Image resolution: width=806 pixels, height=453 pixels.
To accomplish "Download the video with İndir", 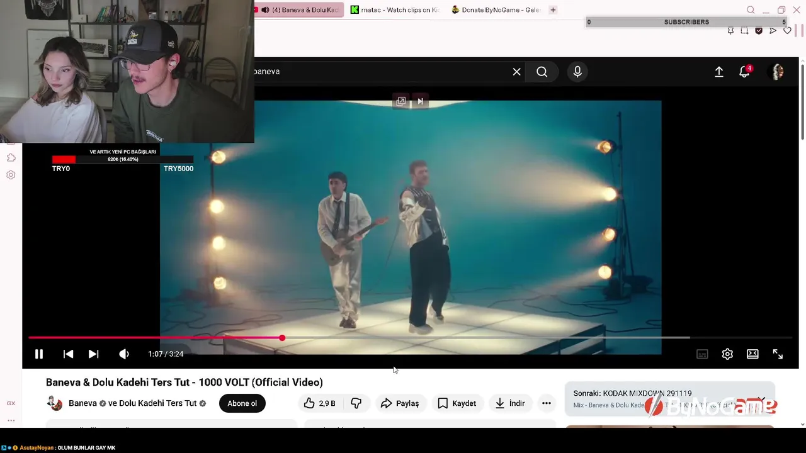I will [x=510, y=403].
